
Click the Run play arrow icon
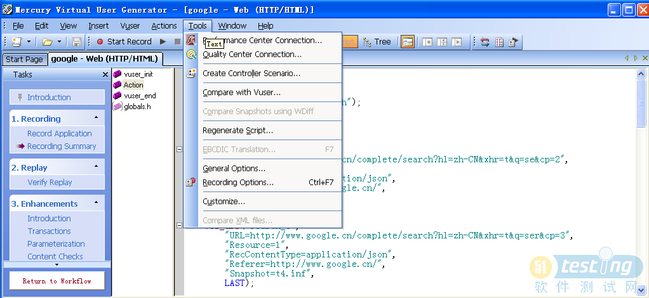click(x=163, y=42)
